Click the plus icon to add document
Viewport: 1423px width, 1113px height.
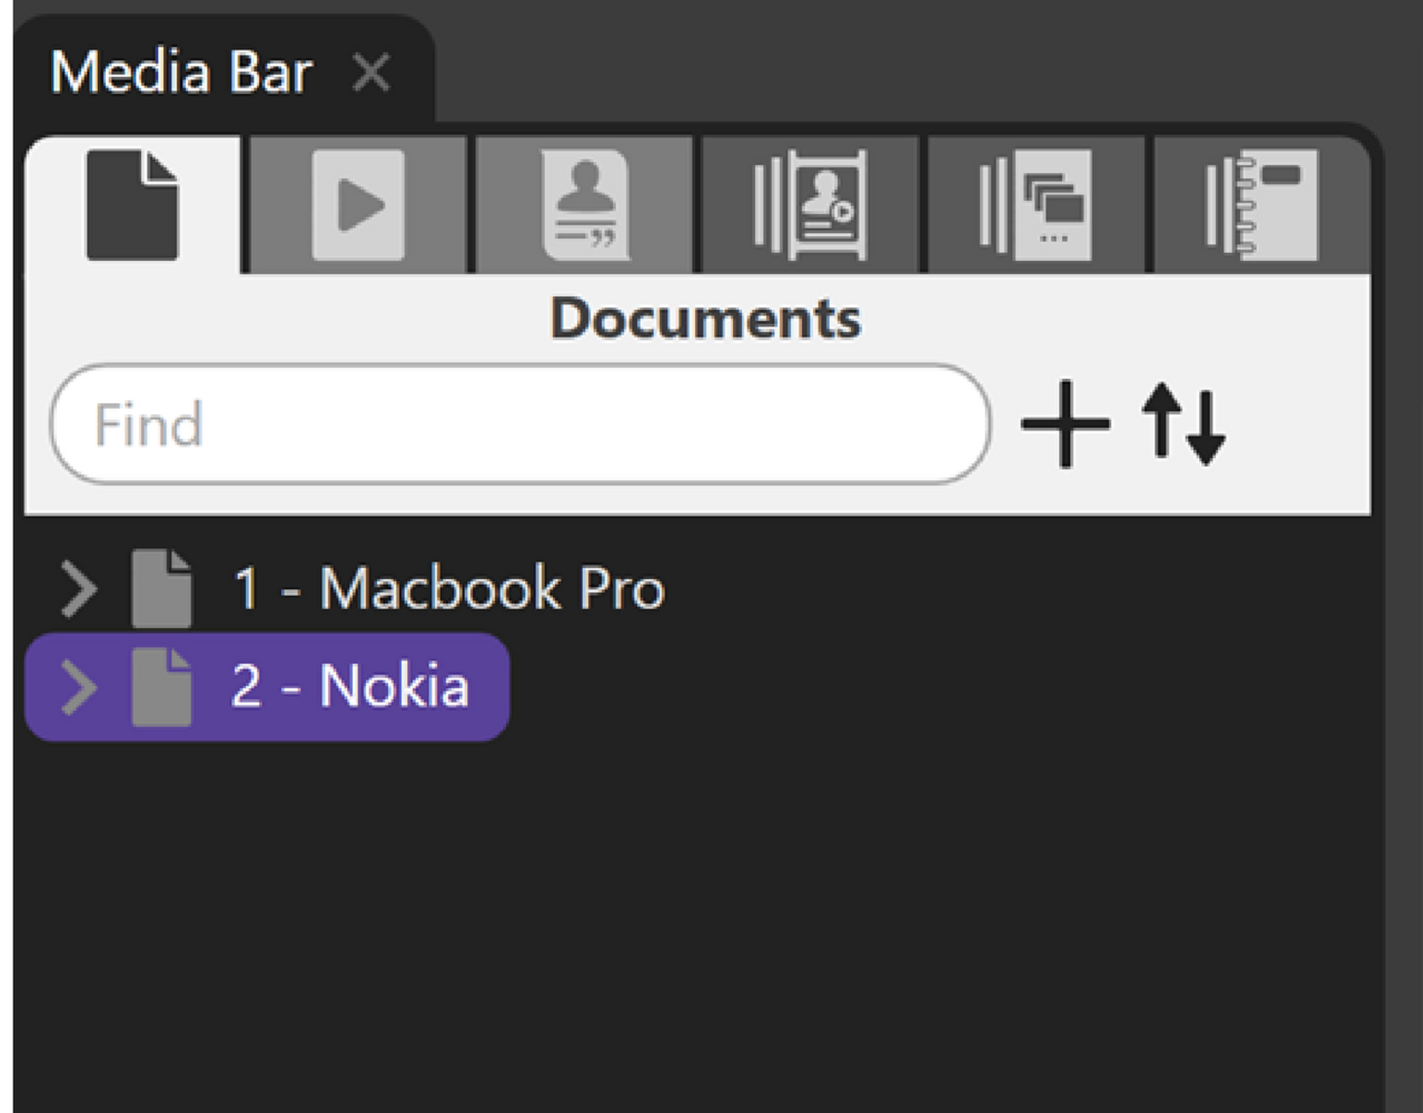tap(1065, 424)
